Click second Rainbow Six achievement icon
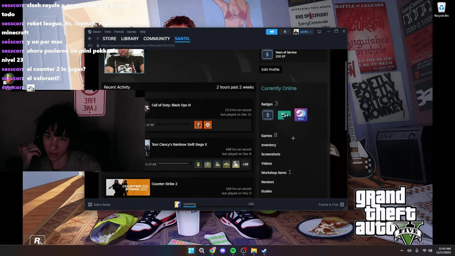 point(208,164)
